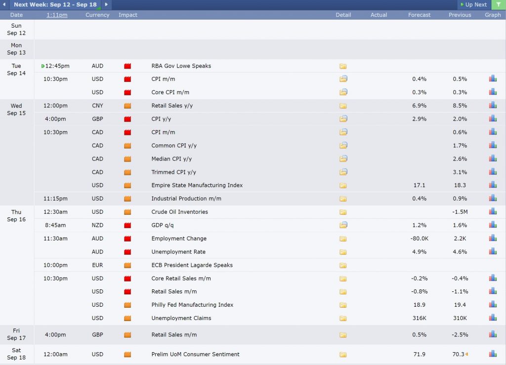Click red impact icon for RBA Gov Lowe Speaks
Image resolution: width=506 pixels, height=365 pixels.
tap(127, 66)
